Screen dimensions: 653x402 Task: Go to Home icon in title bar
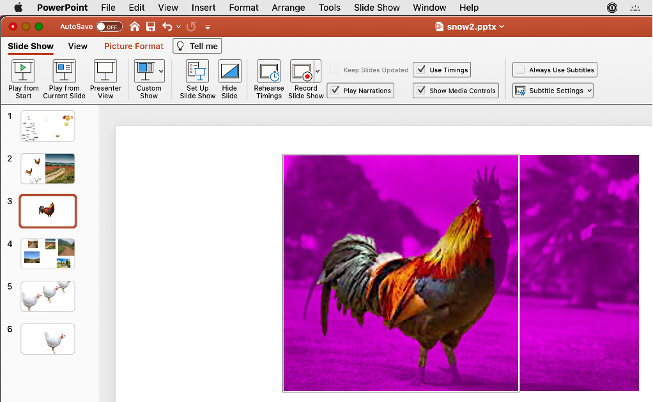pyautogui.click(x=134, y=27)
